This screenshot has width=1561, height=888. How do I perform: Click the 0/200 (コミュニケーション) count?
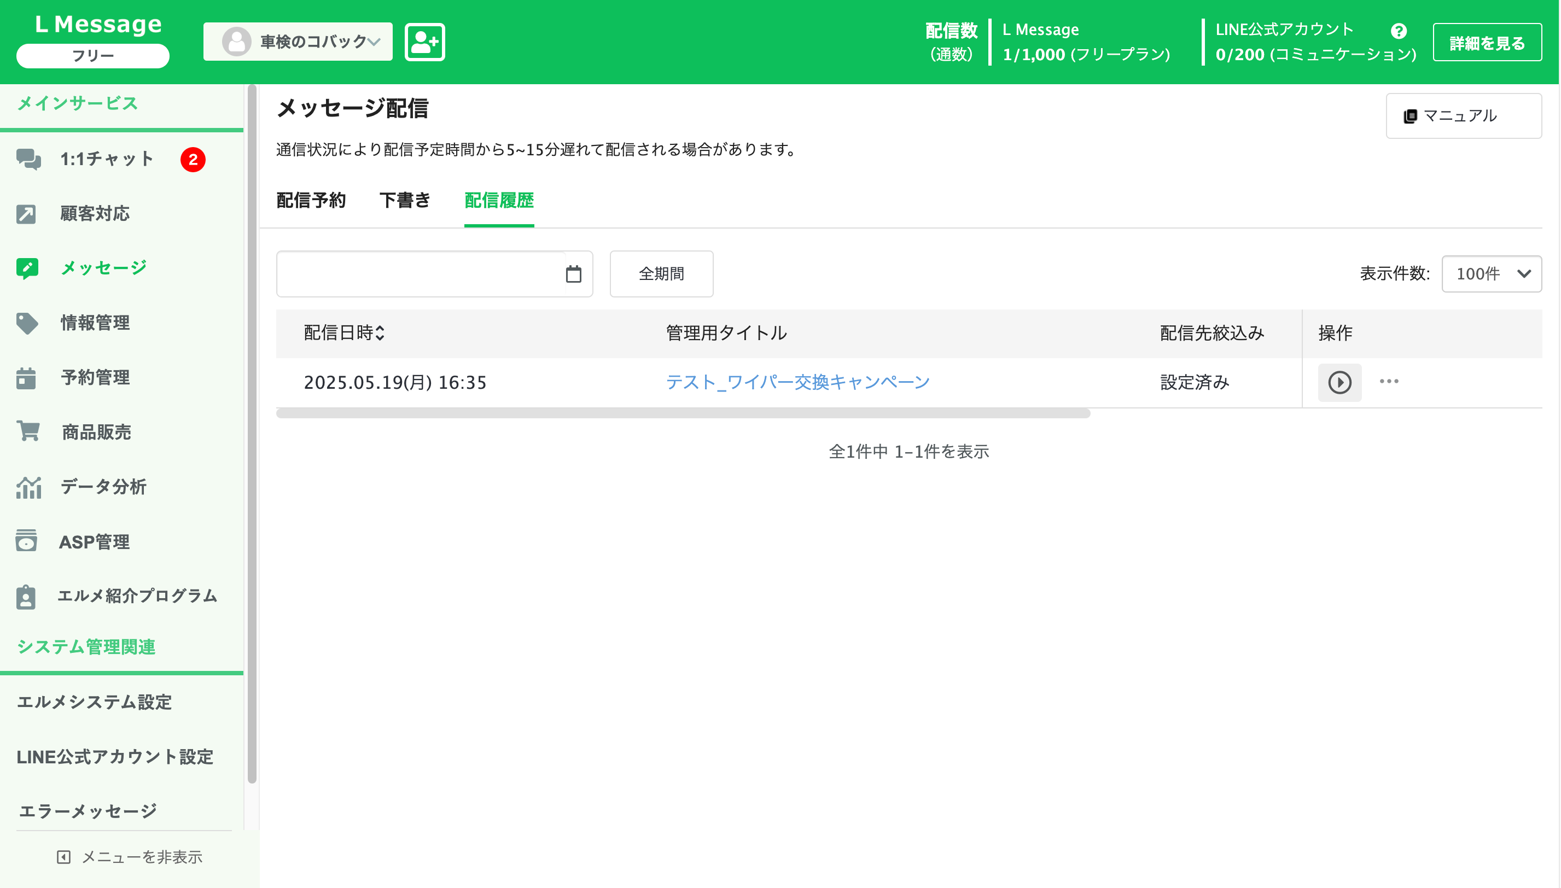click(1316, 54)
